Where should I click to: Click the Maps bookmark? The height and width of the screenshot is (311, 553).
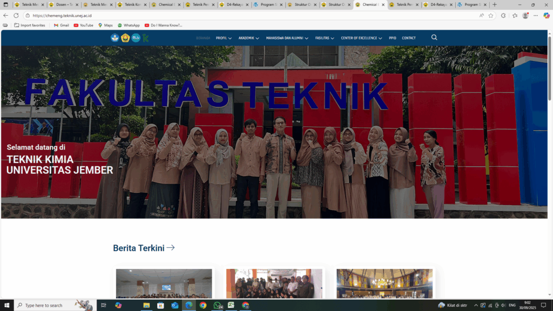coord(105,25)
